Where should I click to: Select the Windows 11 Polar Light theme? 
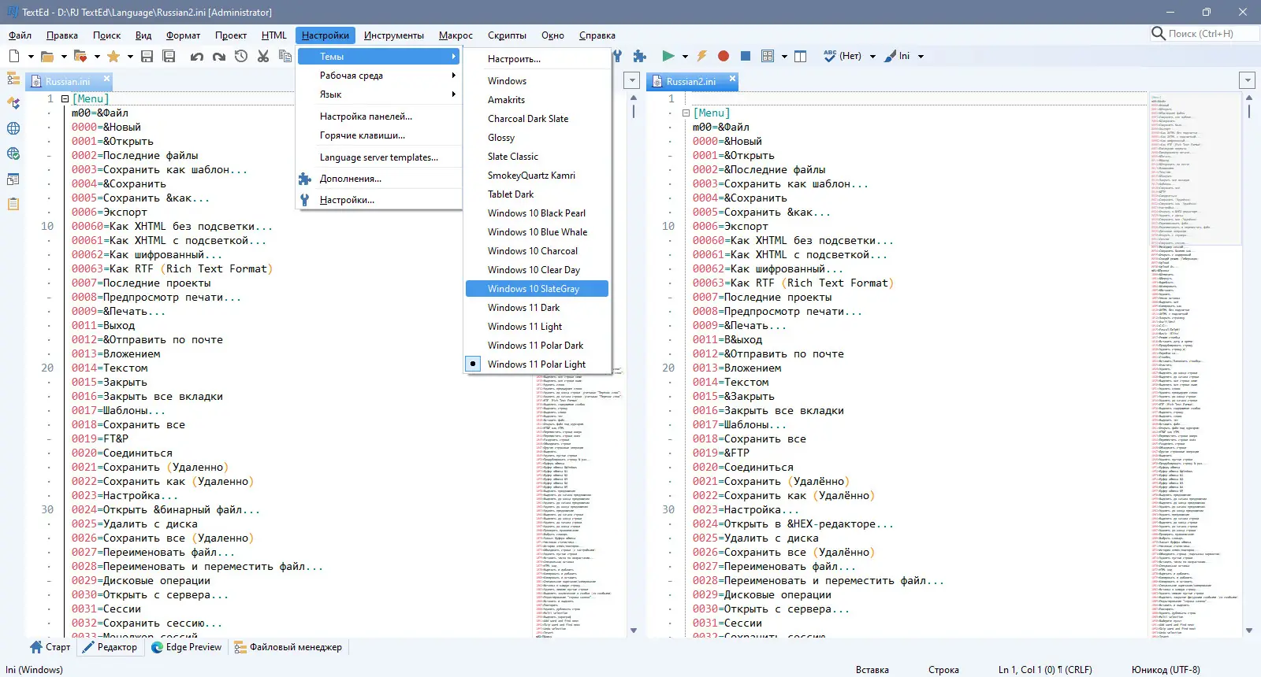(x=536, y=364)
